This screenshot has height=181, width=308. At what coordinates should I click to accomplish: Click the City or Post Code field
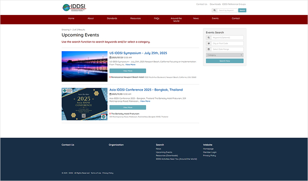coord(228,43)
